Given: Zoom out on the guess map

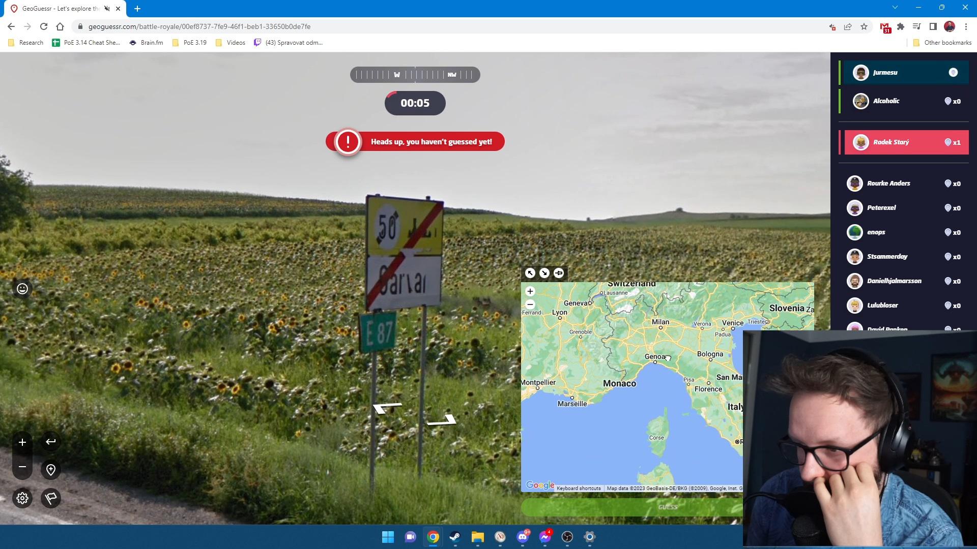Looking at the screenshot, I should (530, 304).
